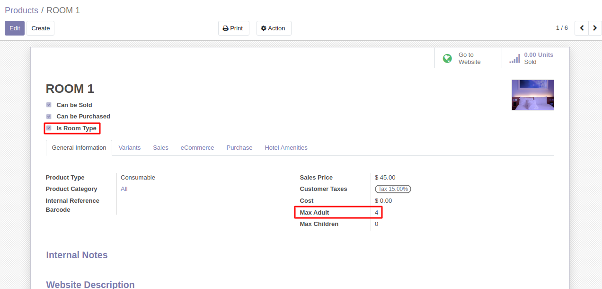602x289 pixels.
Task: Open the Purchase tab
Action: point(239,148)
